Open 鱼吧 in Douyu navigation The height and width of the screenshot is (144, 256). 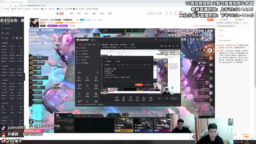110,13
